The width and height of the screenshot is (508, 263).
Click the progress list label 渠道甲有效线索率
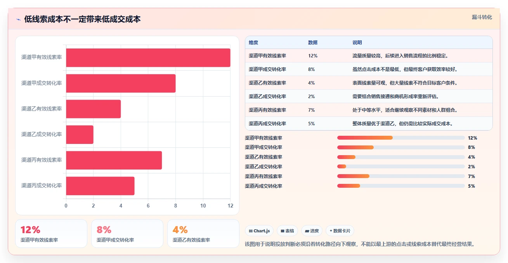pyautogui.click(x=264, y=138)
